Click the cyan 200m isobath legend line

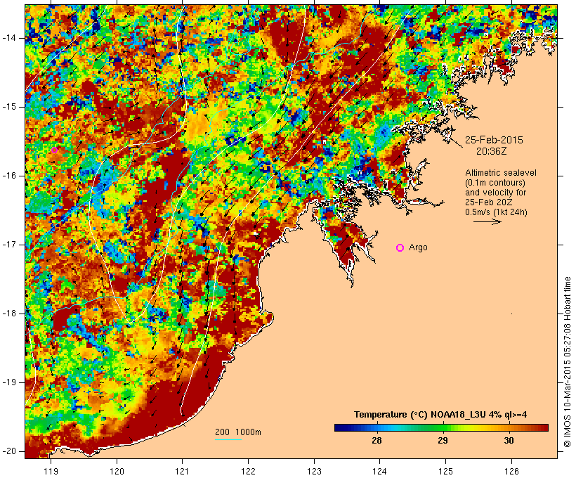pos(228,439)
